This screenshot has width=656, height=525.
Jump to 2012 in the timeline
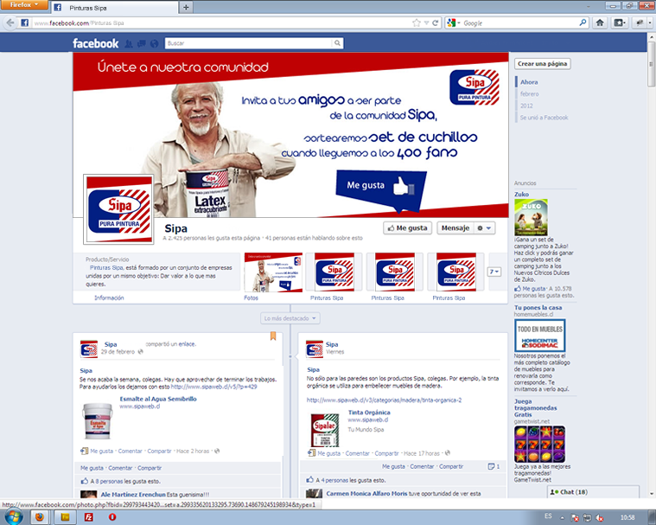(x=526, y=106)
